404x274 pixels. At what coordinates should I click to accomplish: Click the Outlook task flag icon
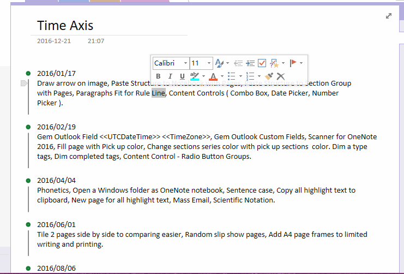point(293,63)
